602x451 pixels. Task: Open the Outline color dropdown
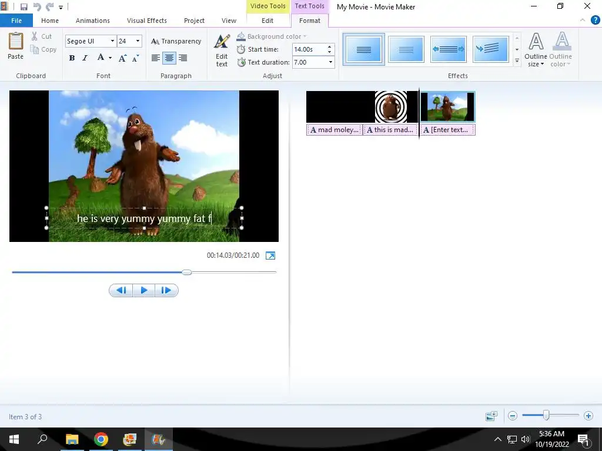coord(560,50)
